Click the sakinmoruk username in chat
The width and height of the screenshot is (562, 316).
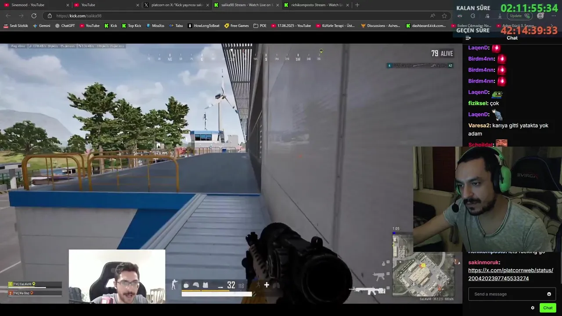coord(483,262)
